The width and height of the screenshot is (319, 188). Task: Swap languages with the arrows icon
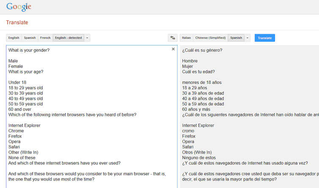click(x=173, y=38)
